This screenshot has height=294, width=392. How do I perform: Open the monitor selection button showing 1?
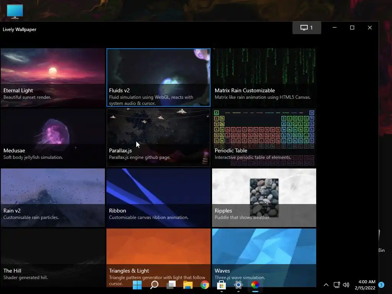pyautogui.click(x=307, y=28)
